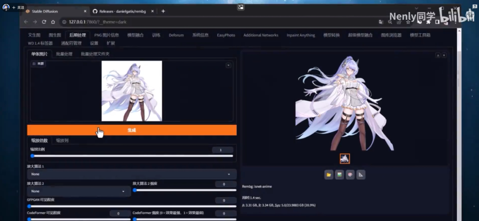Open the browser home page

(x=53, y=22)
